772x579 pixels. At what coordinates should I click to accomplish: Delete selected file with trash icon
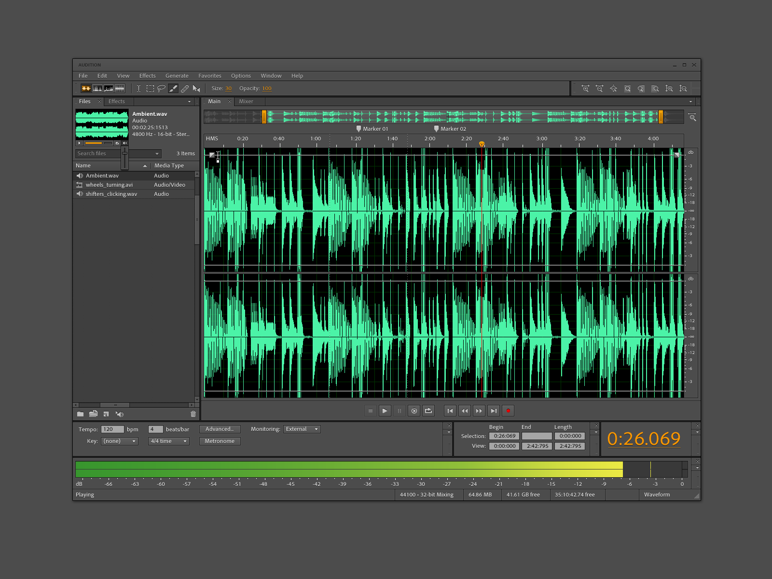coord(193,414)
